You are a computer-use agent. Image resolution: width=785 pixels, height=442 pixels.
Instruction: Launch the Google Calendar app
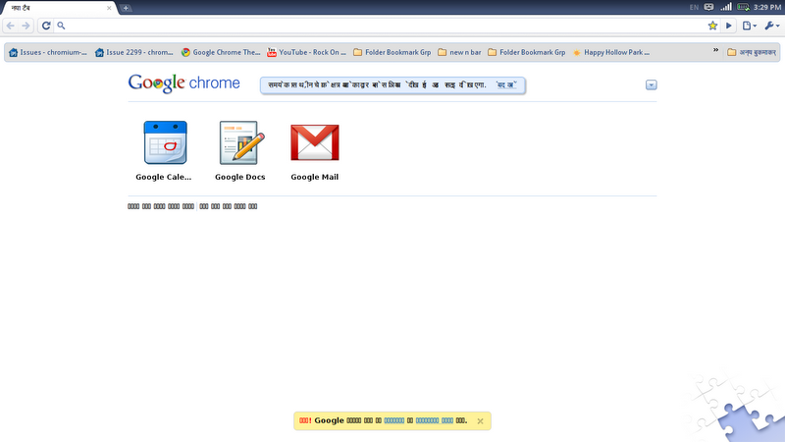pos(164,150)
